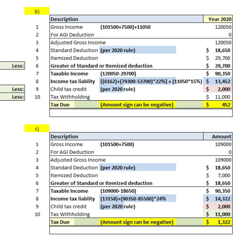Click the empty row below table b Tax Due
252x244 pixels.
[141, 113]
